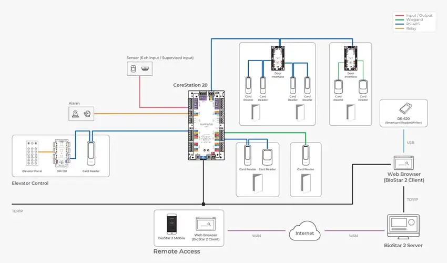This screenshot has width=447, height=263.
Task: Click the OM-120 module icon
Action: tap(62, 153)
